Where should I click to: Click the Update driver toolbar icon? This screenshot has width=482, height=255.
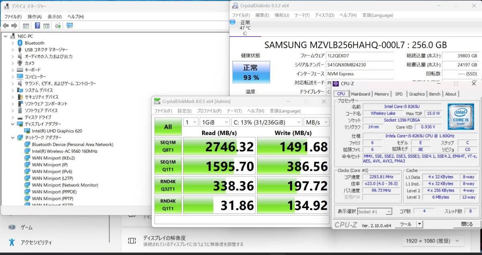[x=58, y=26]
